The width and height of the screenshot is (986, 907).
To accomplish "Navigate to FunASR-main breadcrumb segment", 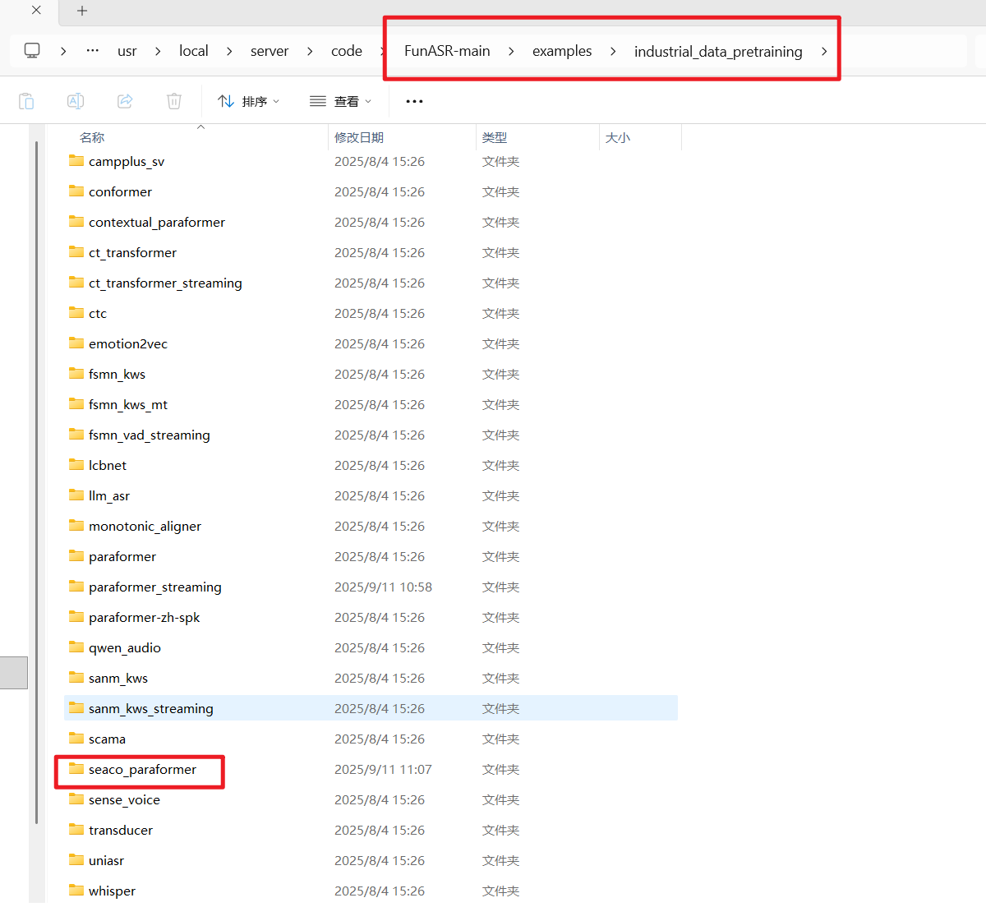I will [447, 51].
